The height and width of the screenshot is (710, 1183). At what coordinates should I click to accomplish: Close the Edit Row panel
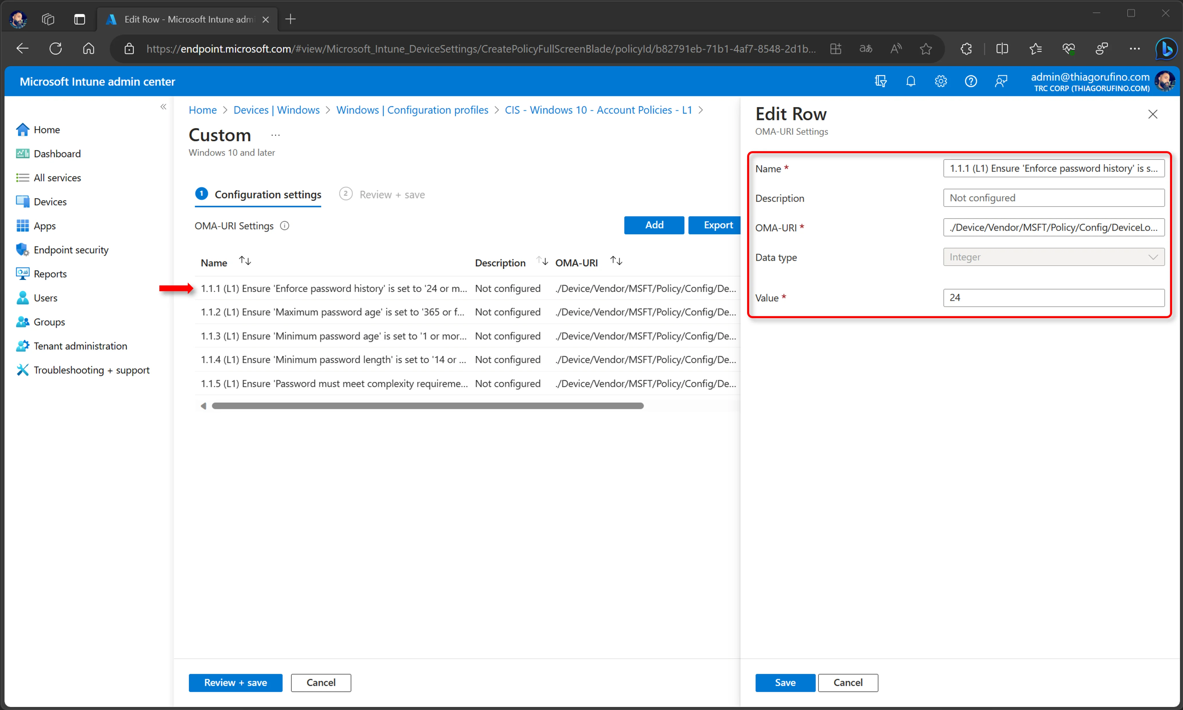[x=1152, y=114]
